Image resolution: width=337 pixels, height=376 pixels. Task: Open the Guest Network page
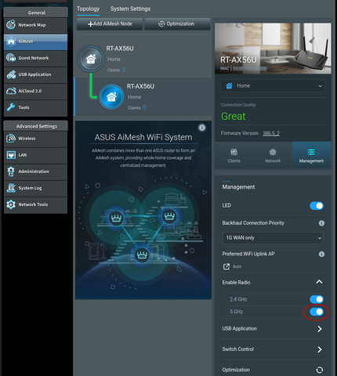tap(35, 58)
